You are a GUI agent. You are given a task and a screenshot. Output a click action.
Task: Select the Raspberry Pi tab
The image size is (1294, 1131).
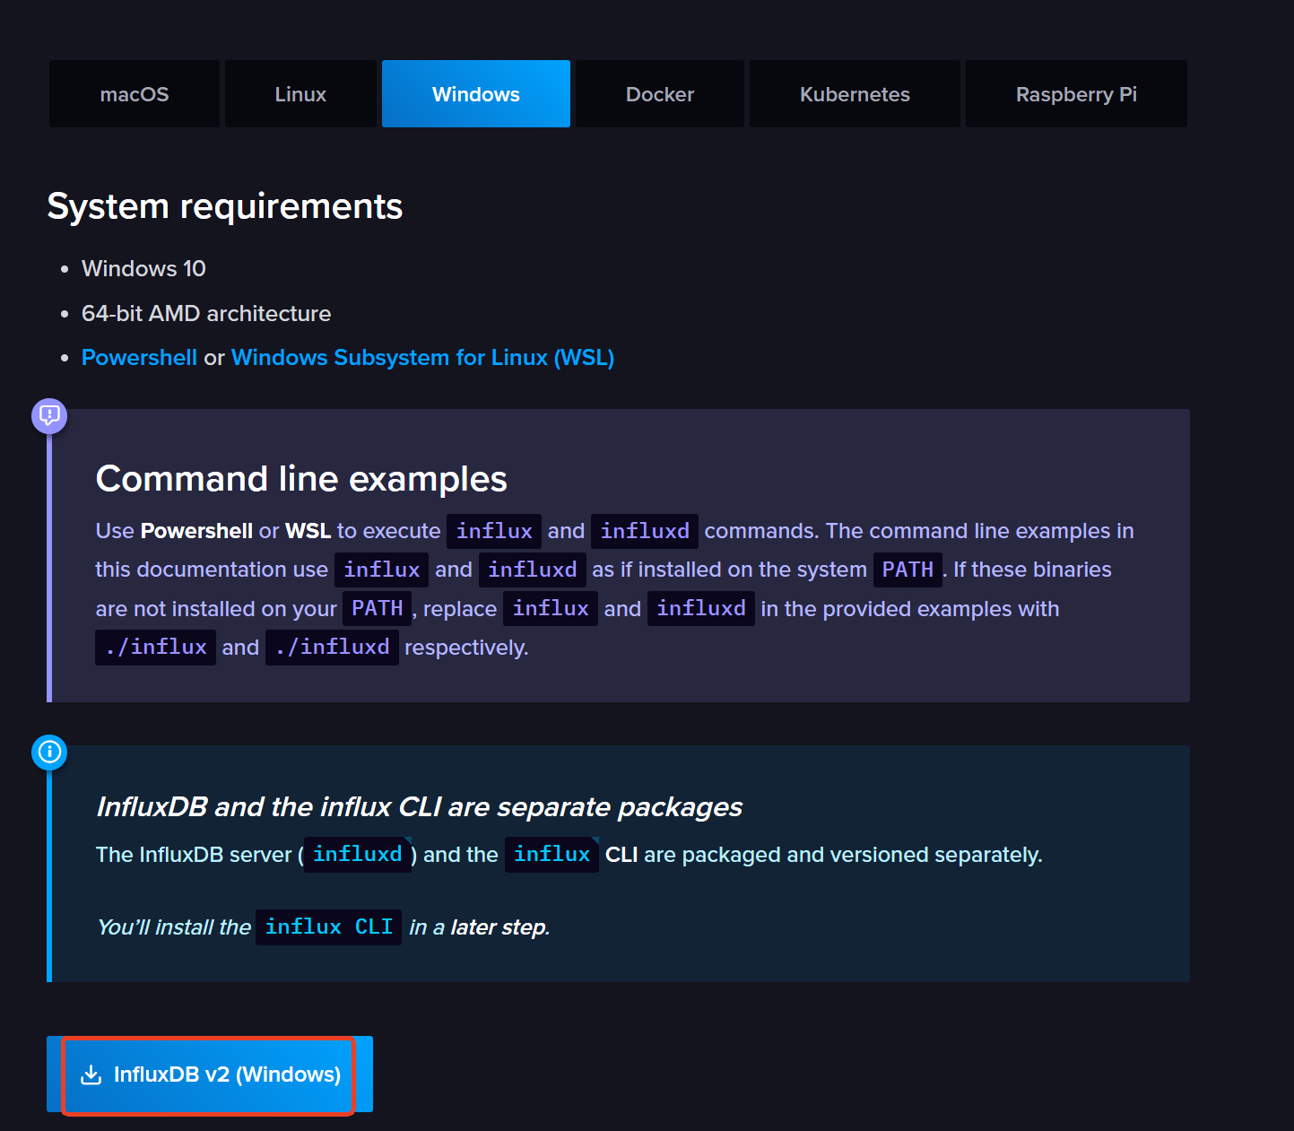1075,94
